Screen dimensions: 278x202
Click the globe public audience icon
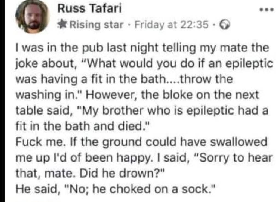(x=225, y=25)
